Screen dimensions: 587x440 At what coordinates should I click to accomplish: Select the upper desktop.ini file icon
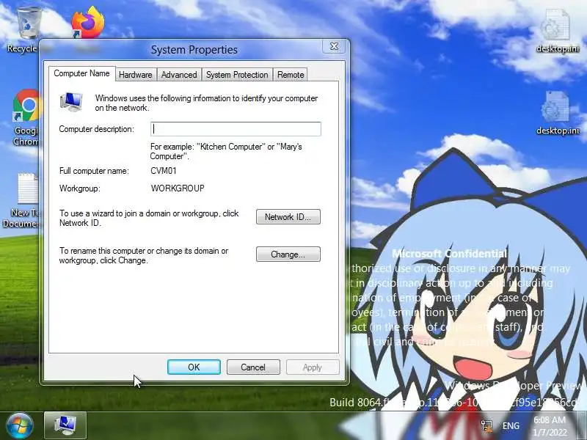[x=557, y=26]
